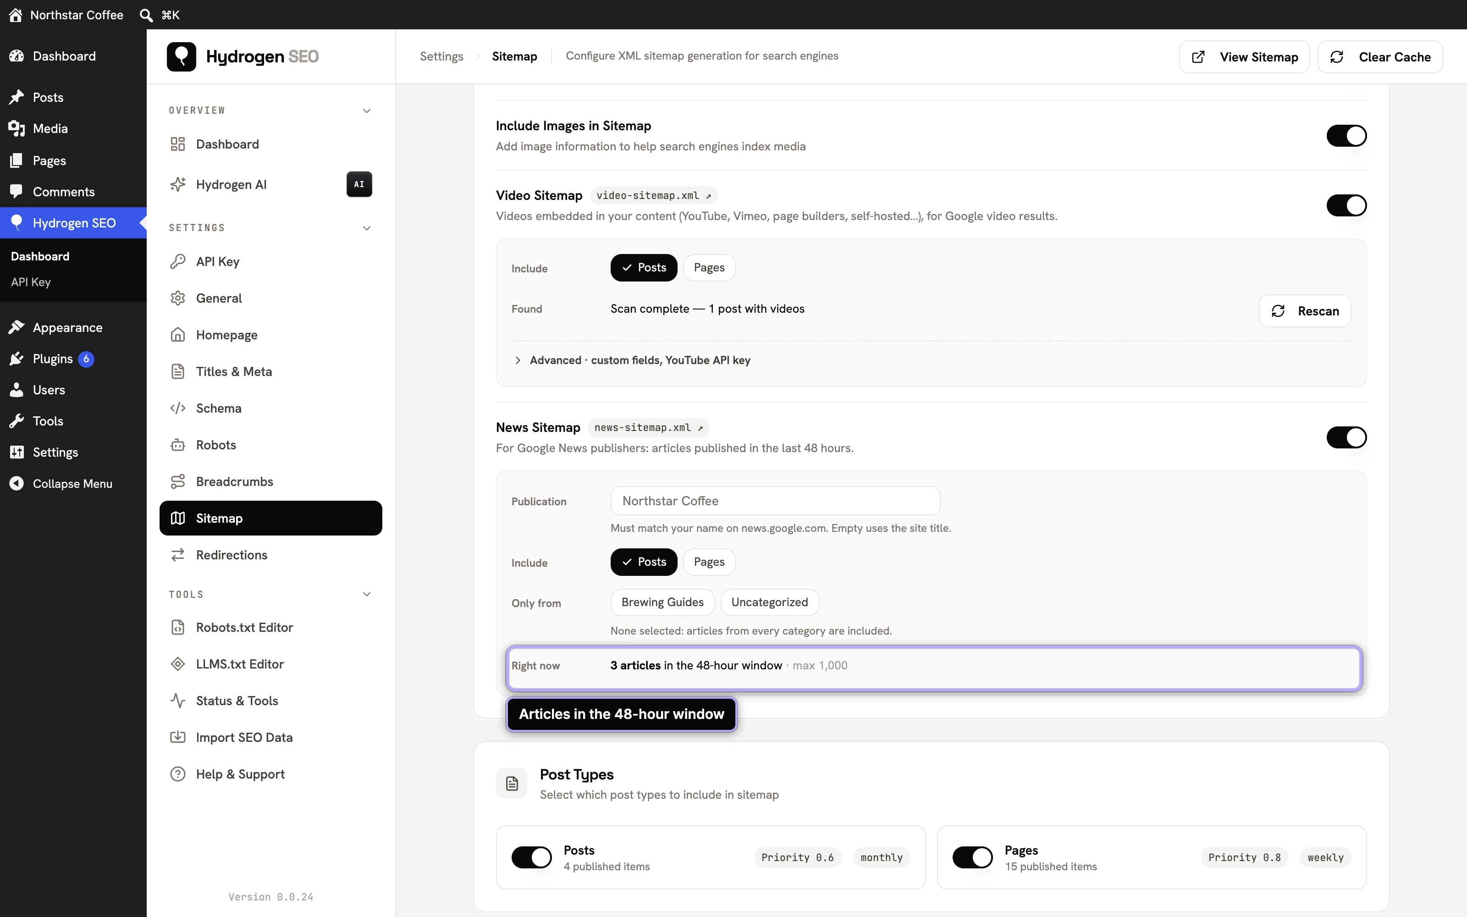Image resolution: width=1467 pixels, height=917 pixels.
Task: Open WordPress Settings menu item
Action: tap(73, 453)
